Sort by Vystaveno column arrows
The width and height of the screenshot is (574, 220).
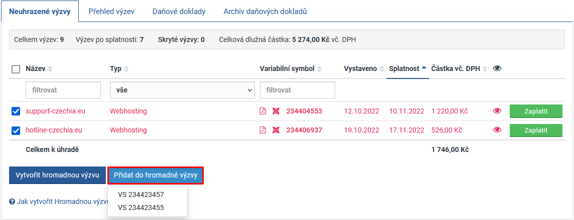[382, 69]
